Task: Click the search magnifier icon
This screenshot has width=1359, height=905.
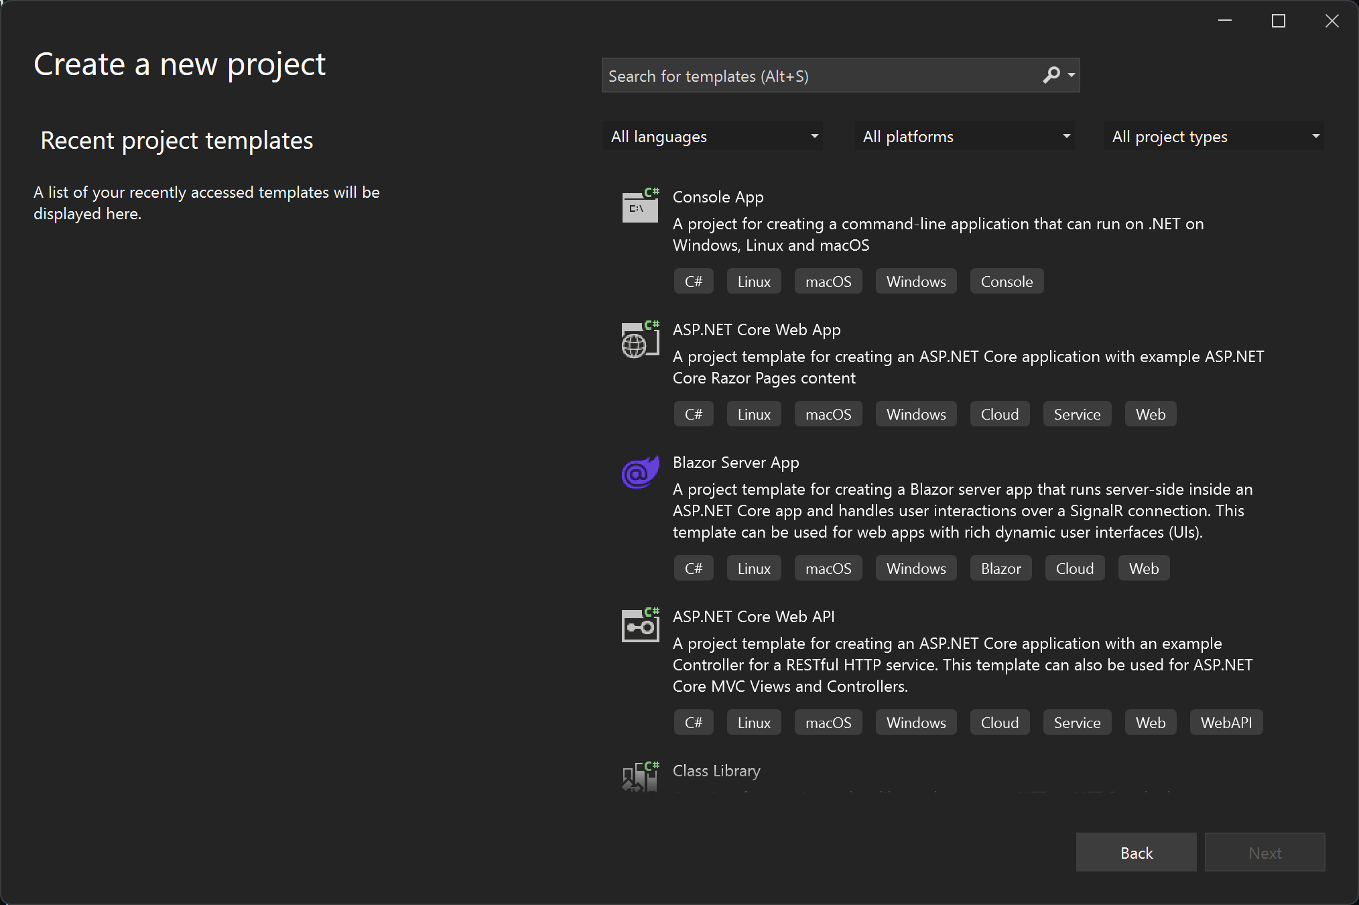Action: tap(1051, 75)
